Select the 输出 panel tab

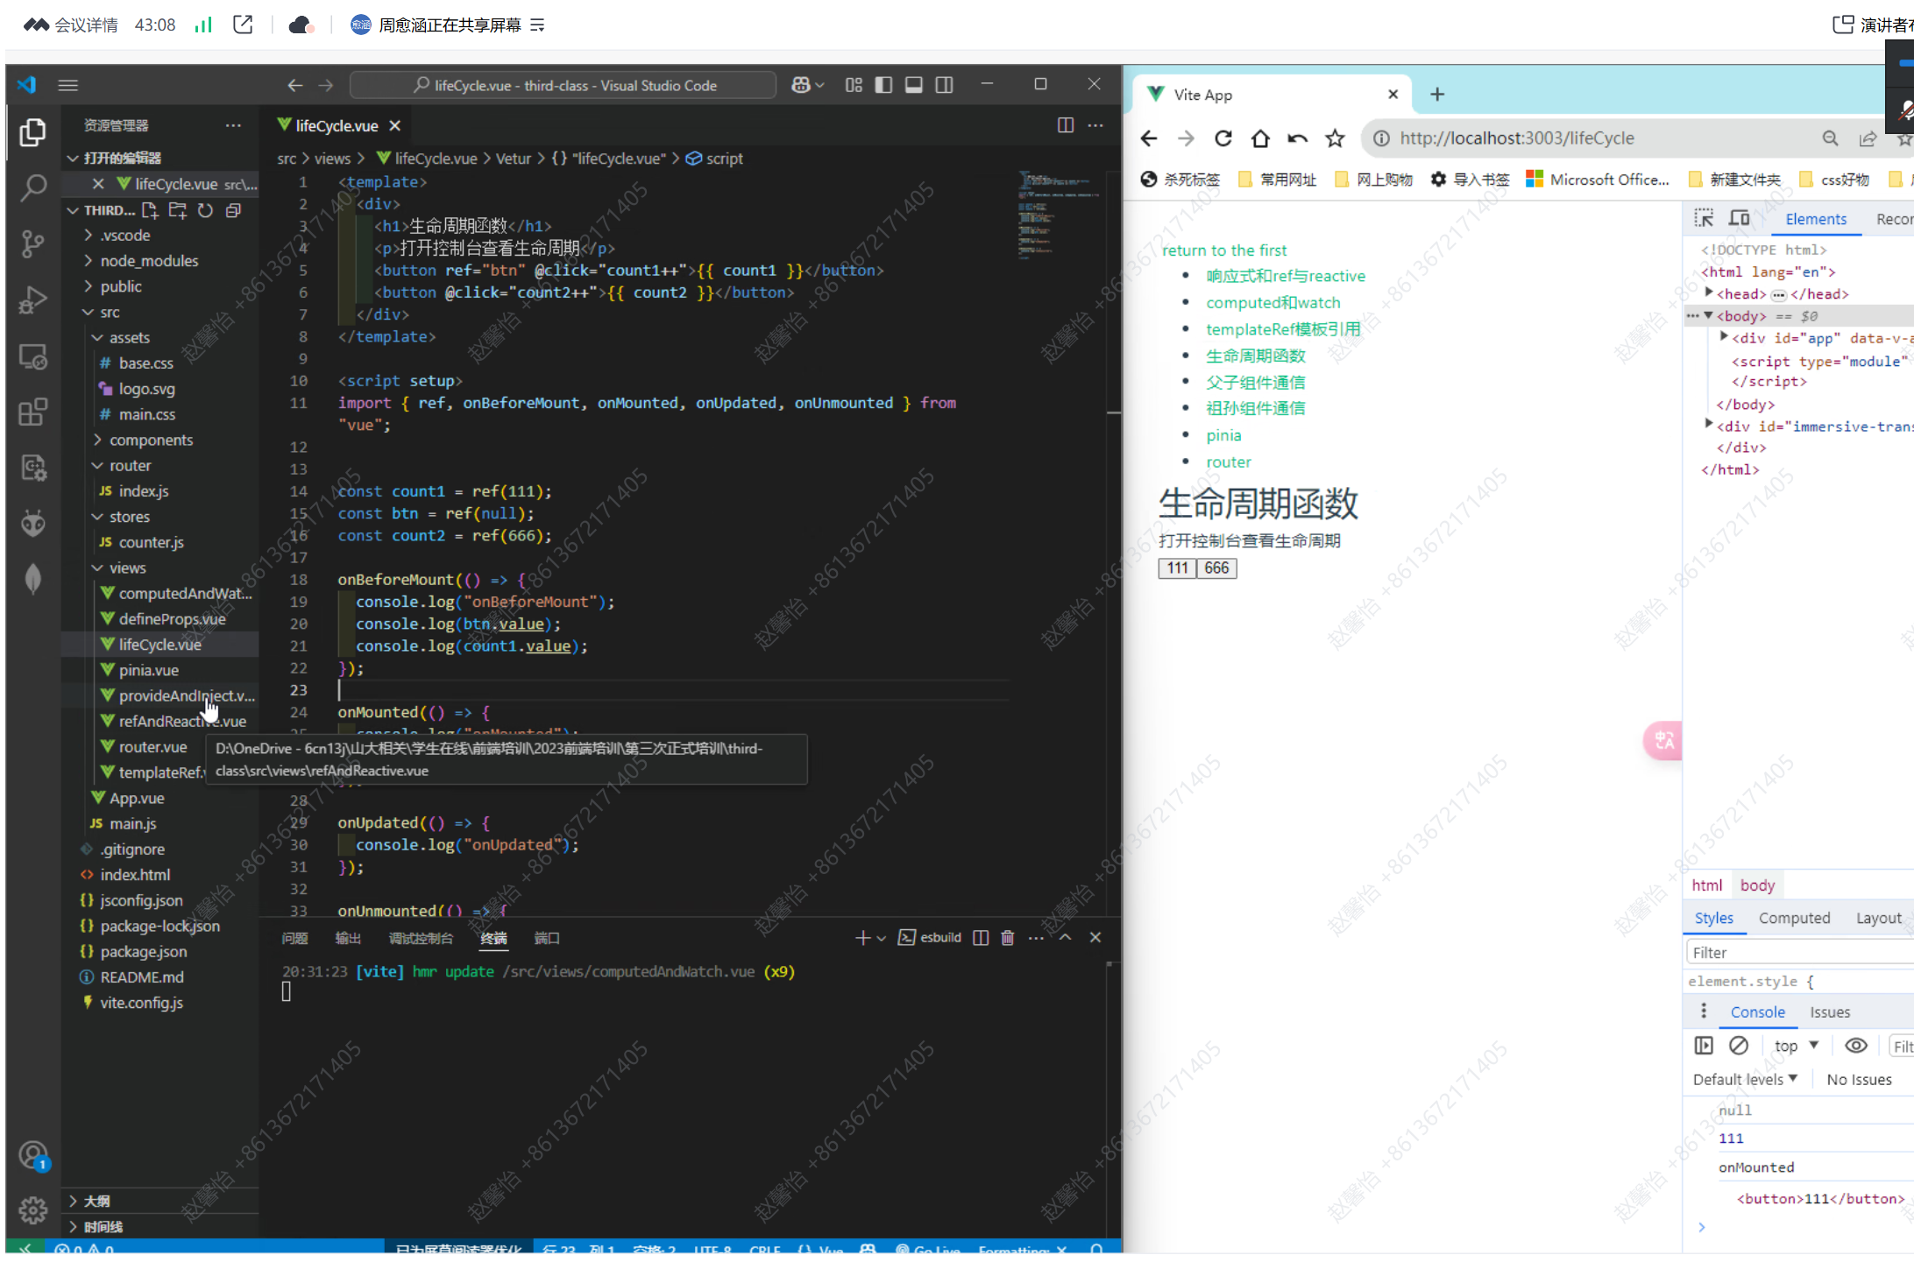(348, 938)
